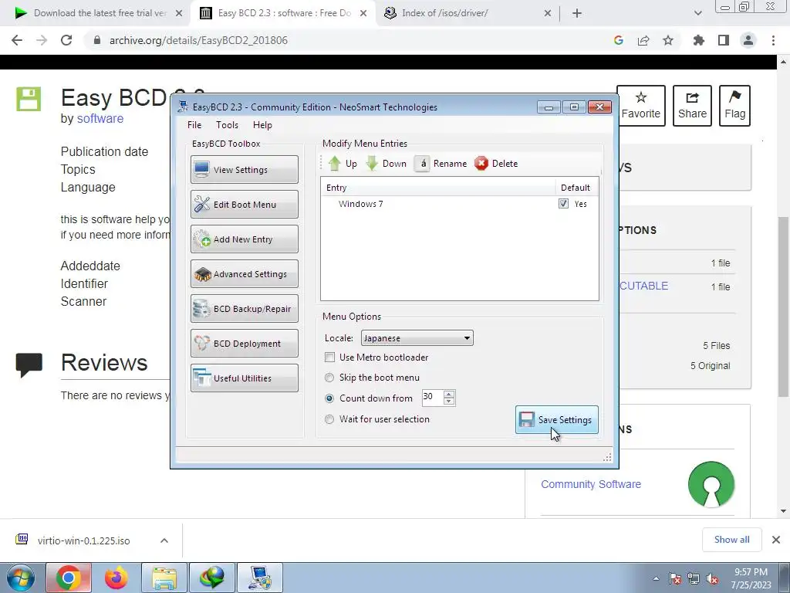The height and width of the screenshot is (593, 790).
Task: Move entry Up with green arrow
Action: click(343, 164)
